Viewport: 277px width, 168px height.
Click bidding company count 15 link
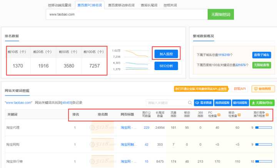tap(147, 161)
